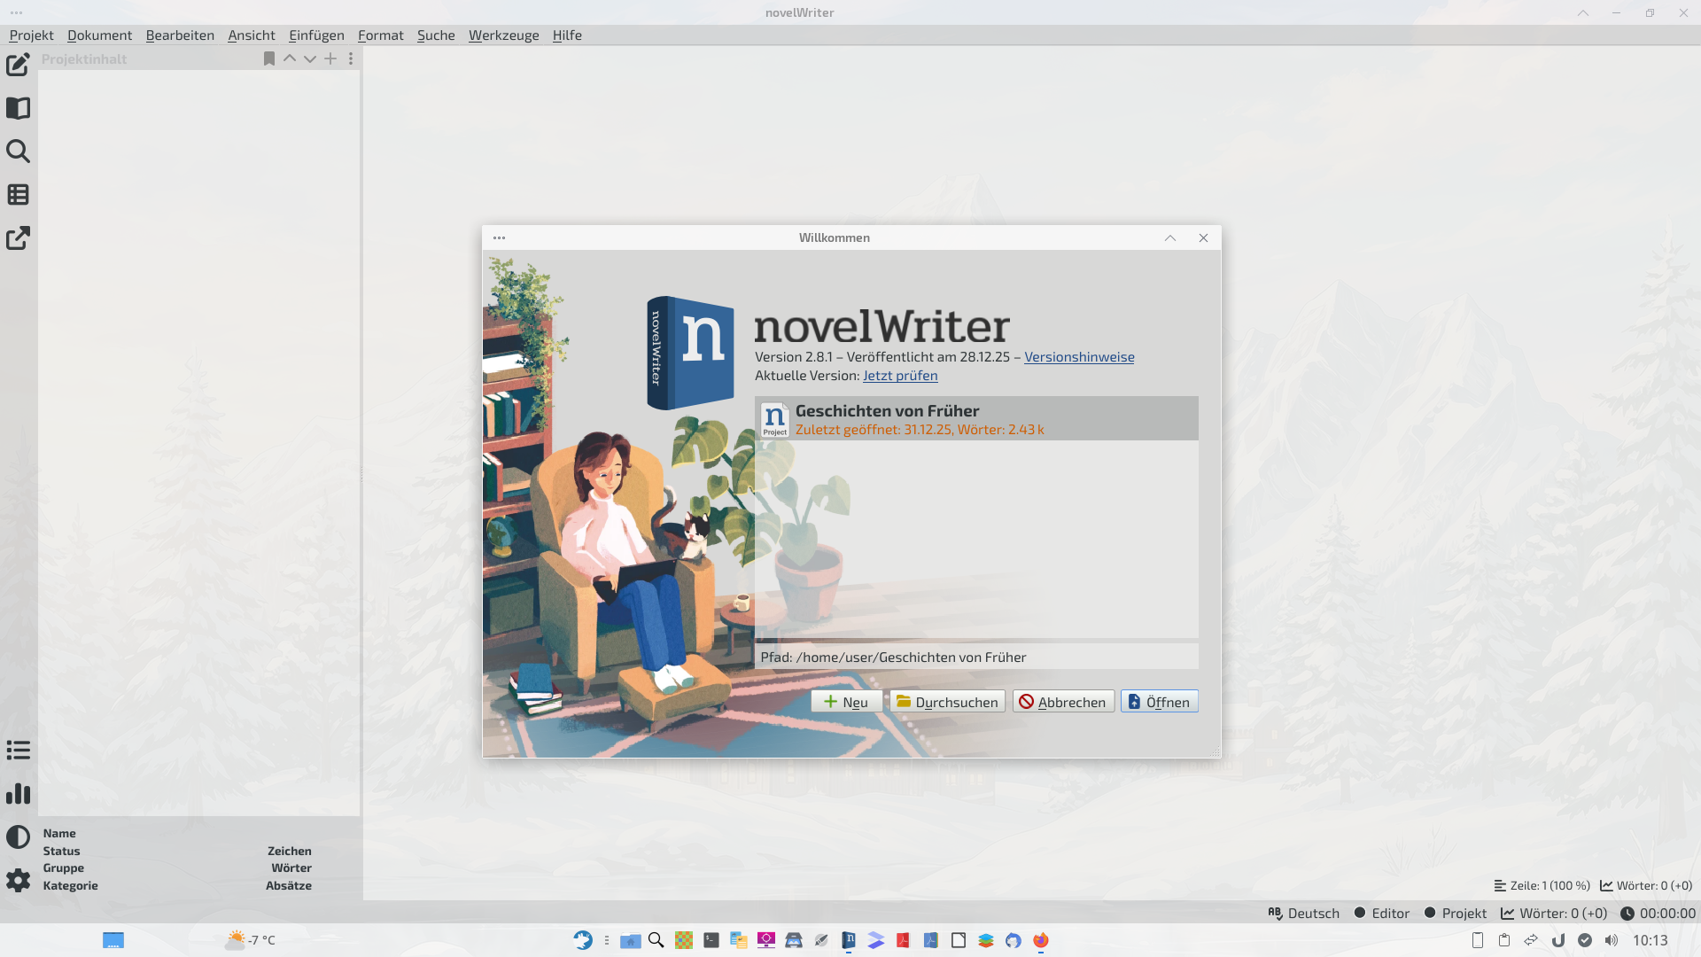Viewport: 1701px width, 957px height.
Task: Open the project tree view icon
Action: point(18,65)
